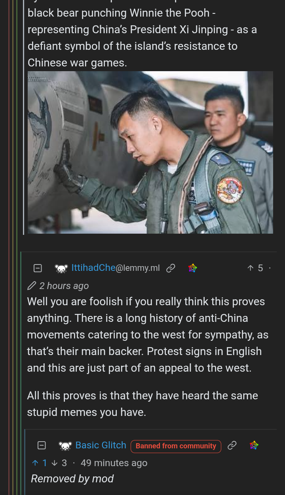Viewport: 285px width, 495px height.
Task: Open fediverse icon on Basic Glitch's comment
Action: point(254,445)
